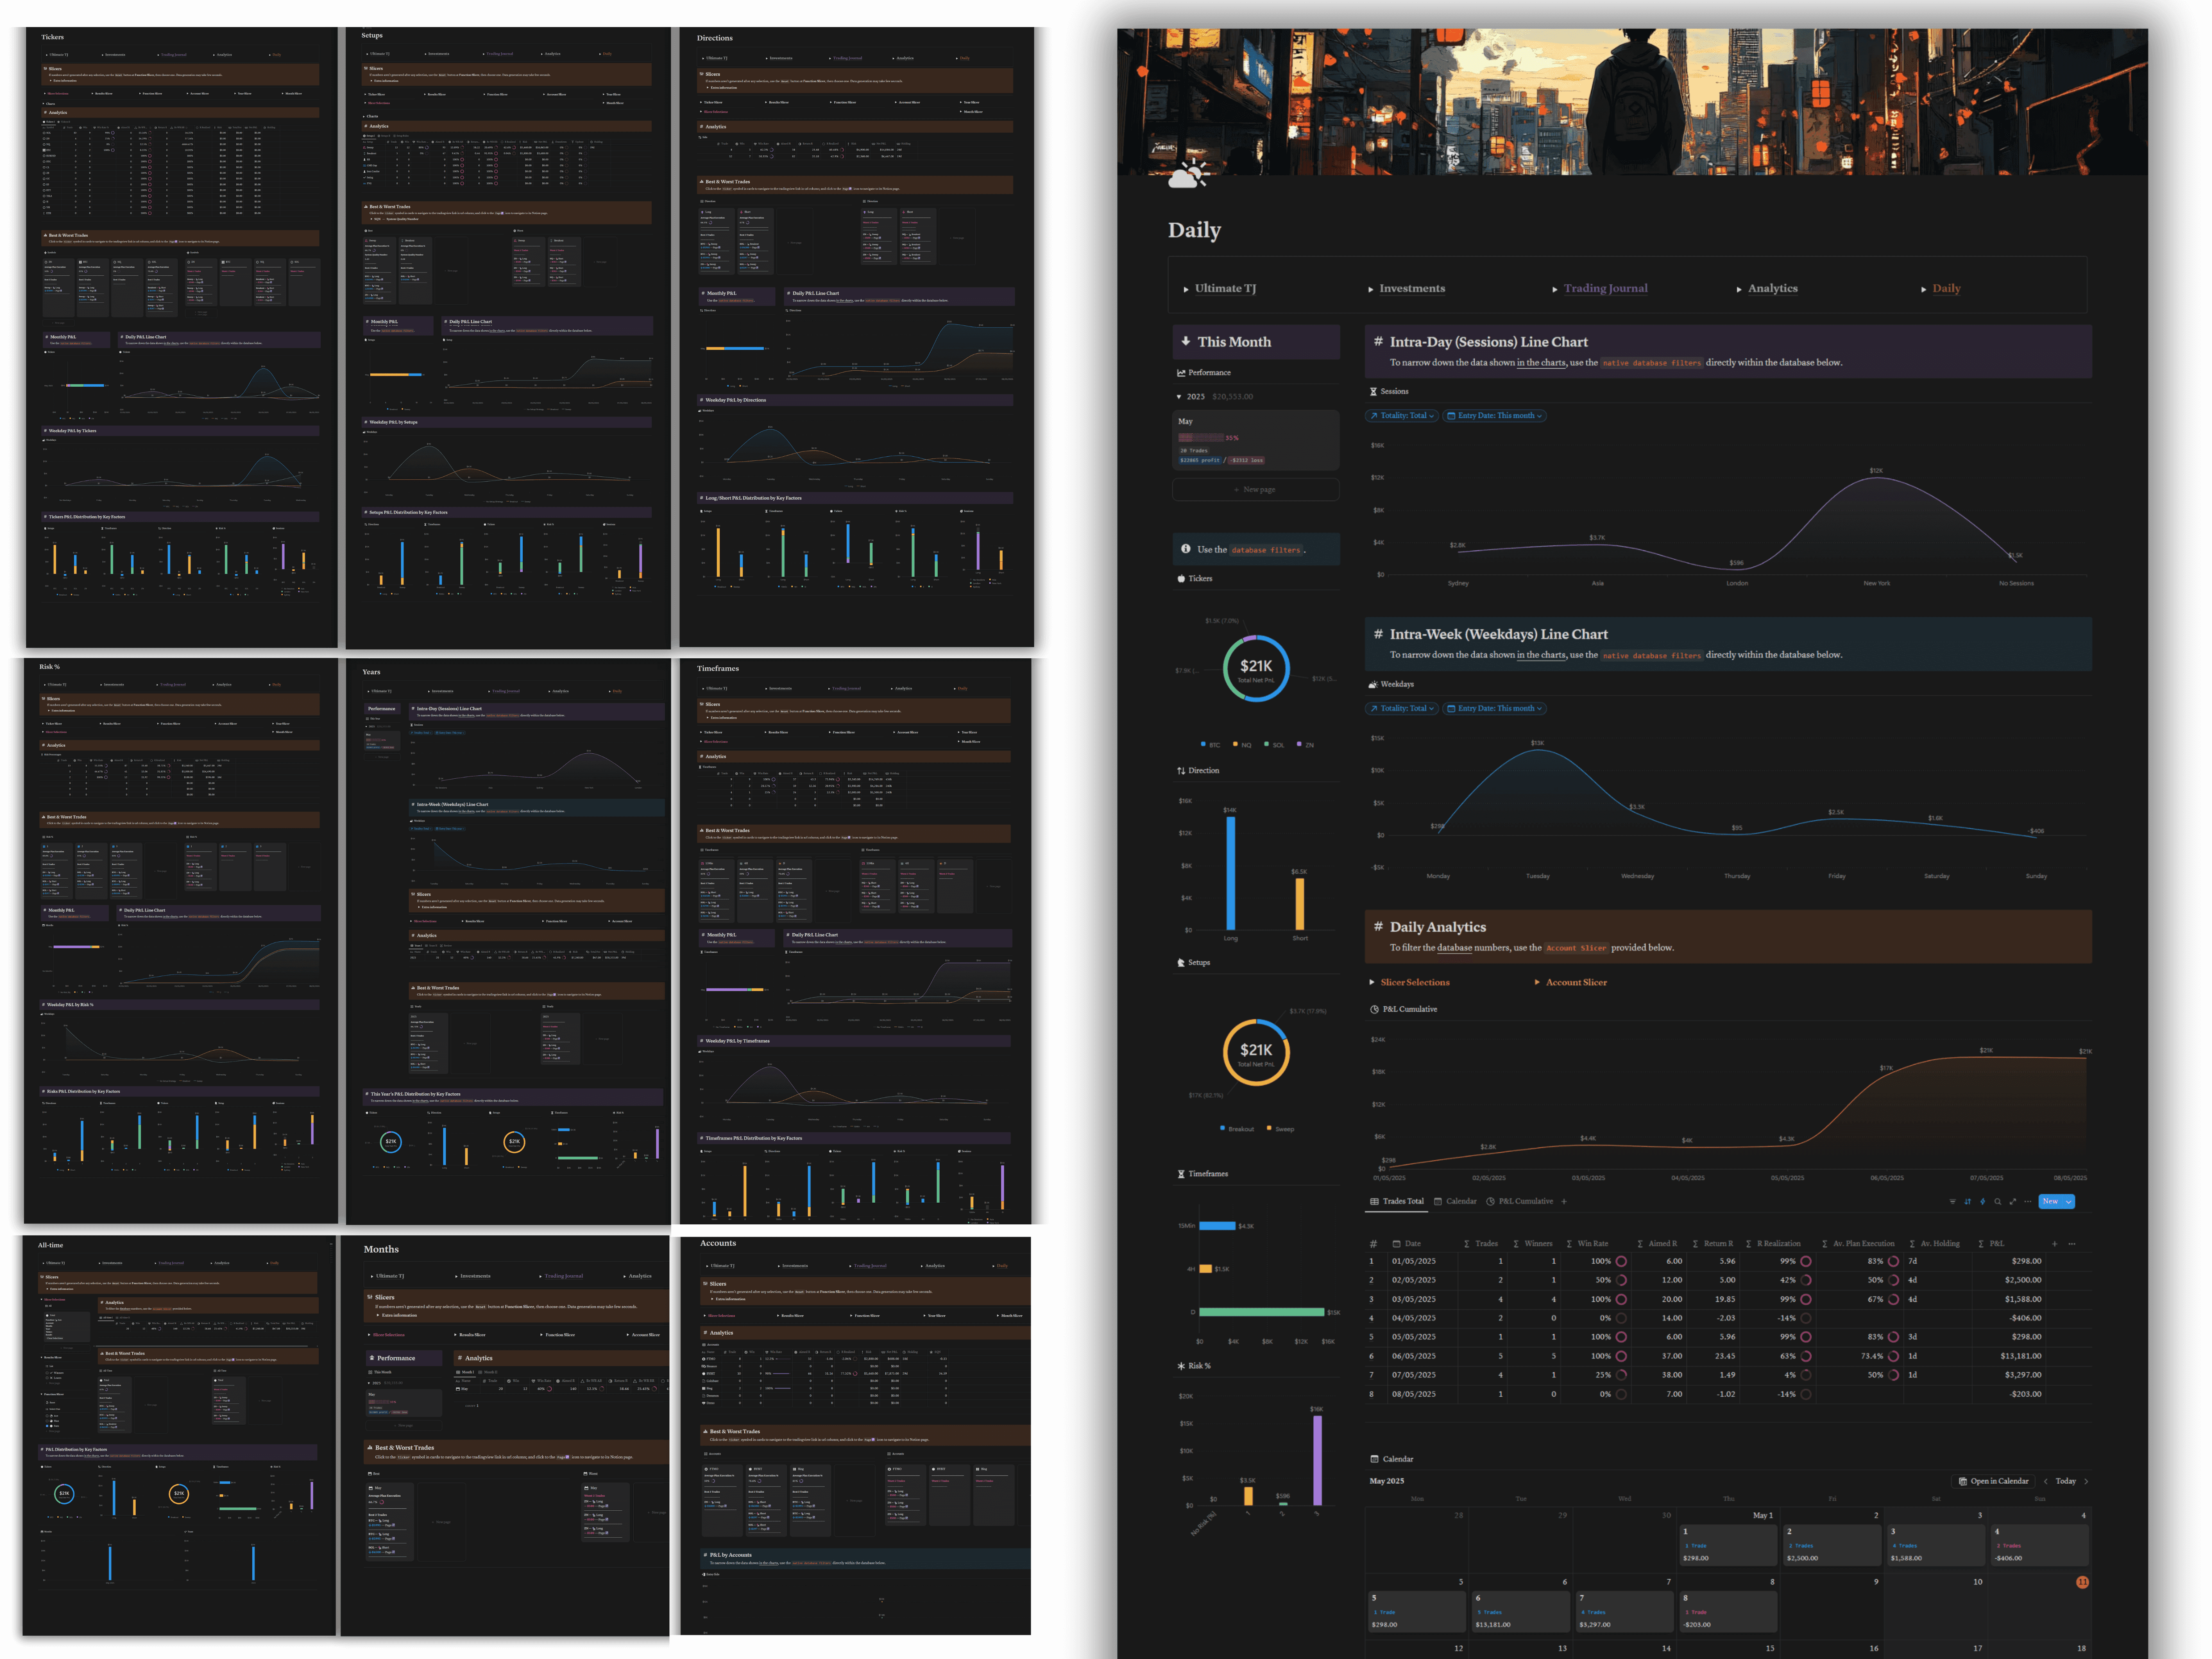The width and height of the screenshot is (2212, 1659).
Task: Expand the Investments toggle
Action: pyautogui.click(x=1371, y=290)
